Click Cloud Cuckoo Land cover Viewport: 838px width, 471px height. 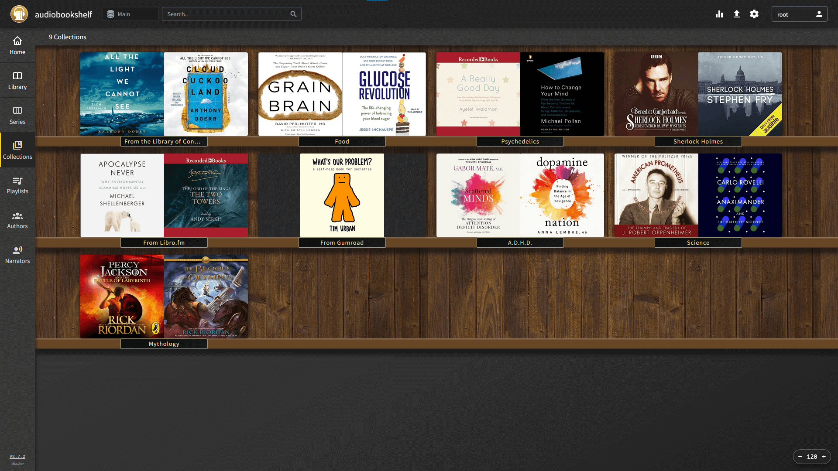point(206,94)
